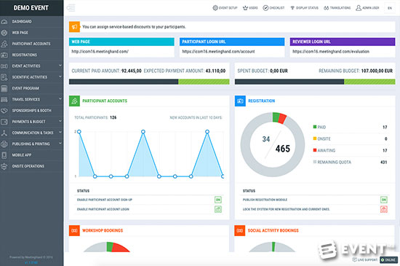Open participant login URL link

pyautogui.click(x=218, y=52)
